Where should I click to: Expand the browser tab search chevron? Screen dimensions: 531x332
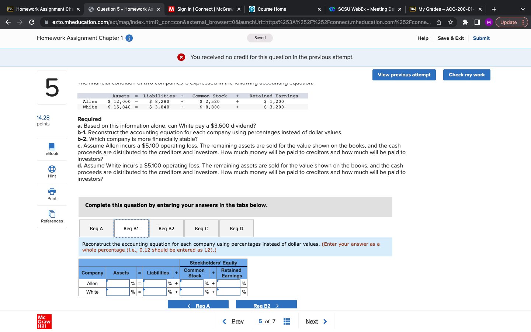click(x=523, y=9)
